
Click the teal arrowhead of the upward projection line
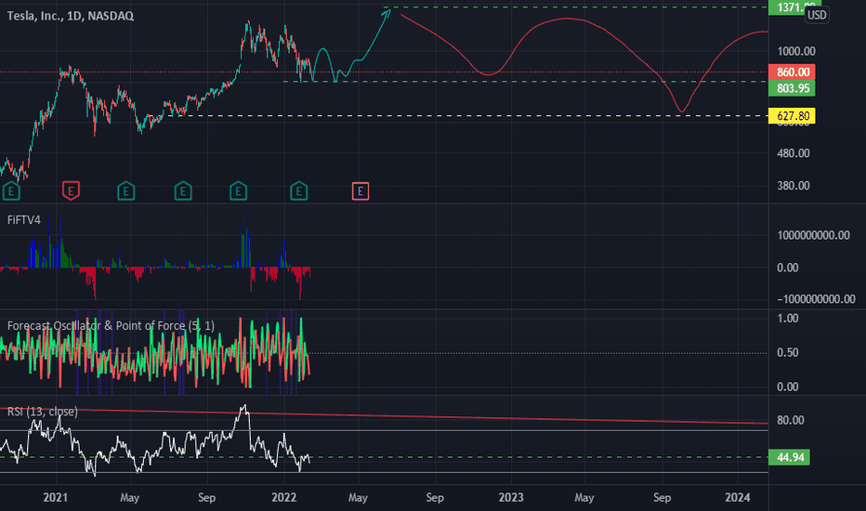[387, 13]
